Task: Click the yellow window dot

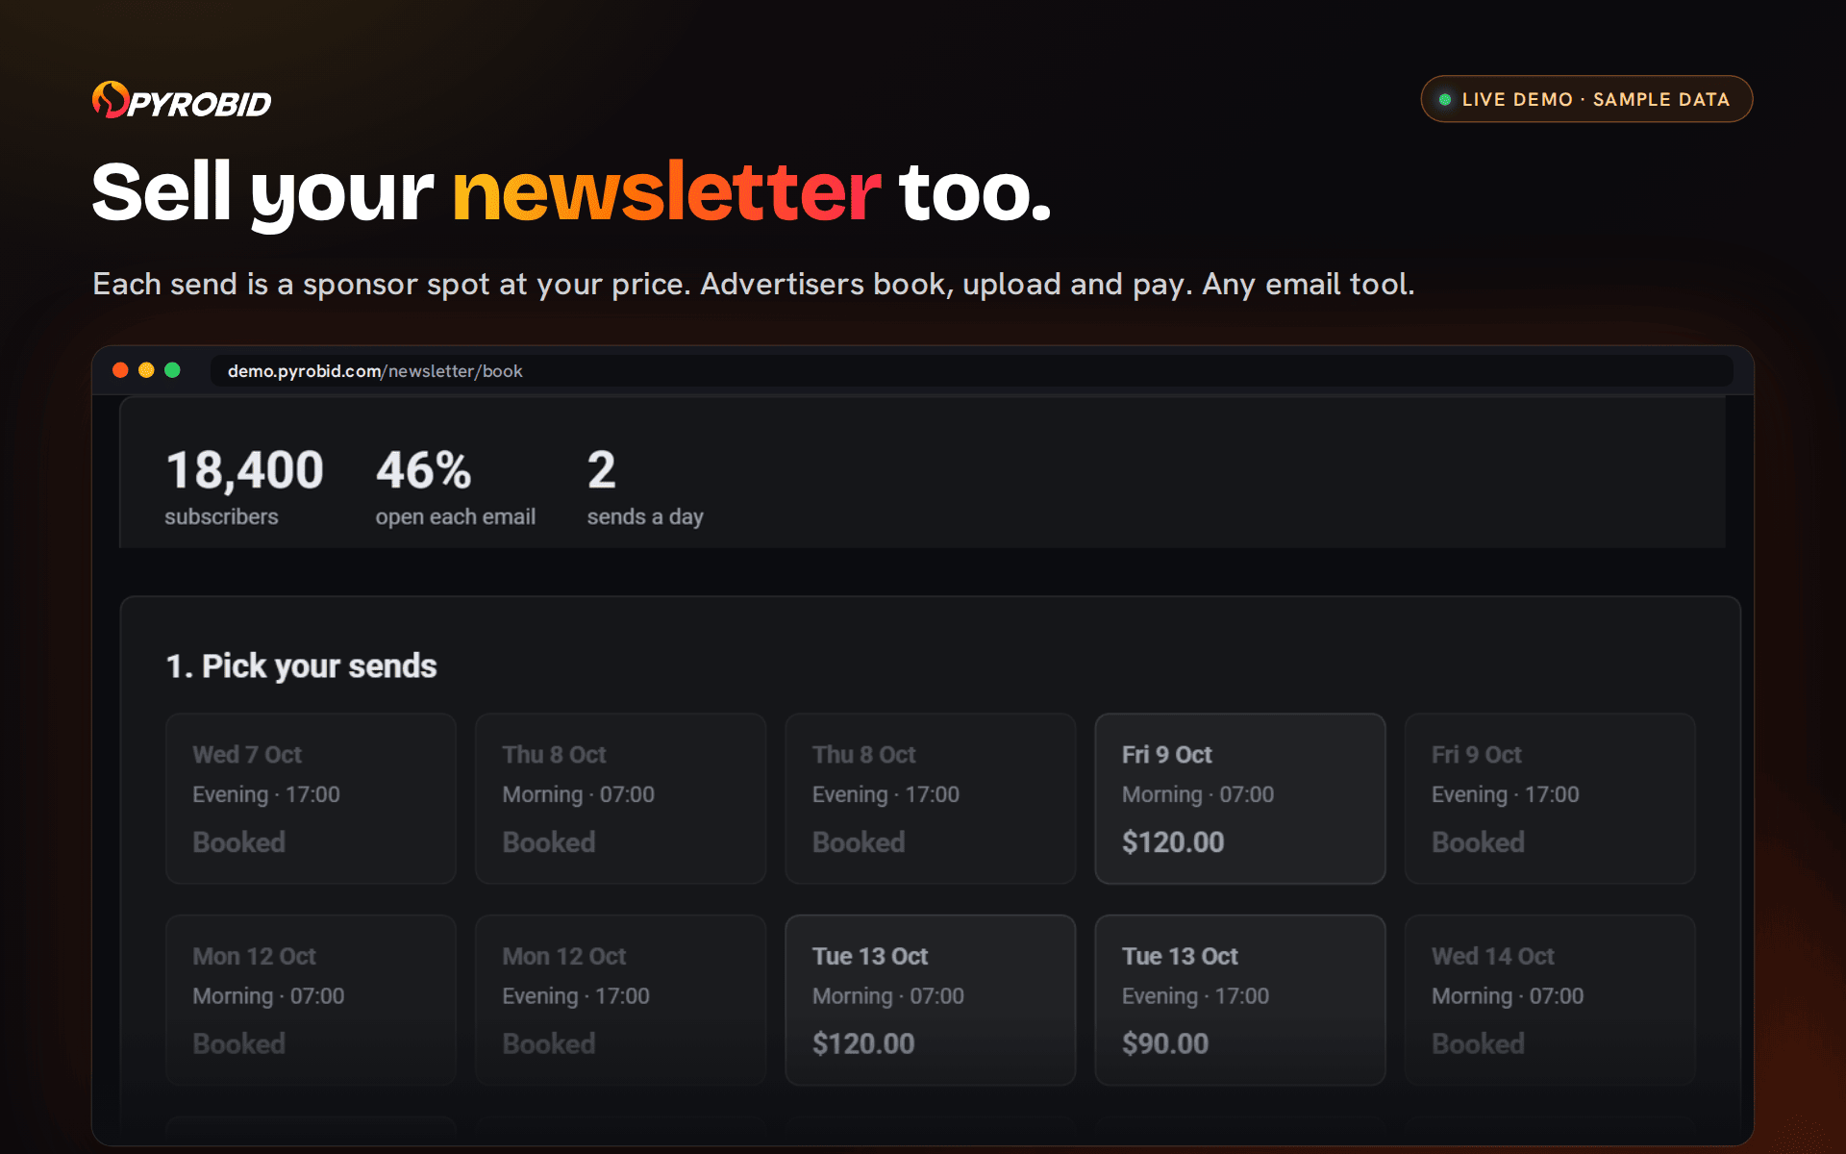Action: point(146,370)
